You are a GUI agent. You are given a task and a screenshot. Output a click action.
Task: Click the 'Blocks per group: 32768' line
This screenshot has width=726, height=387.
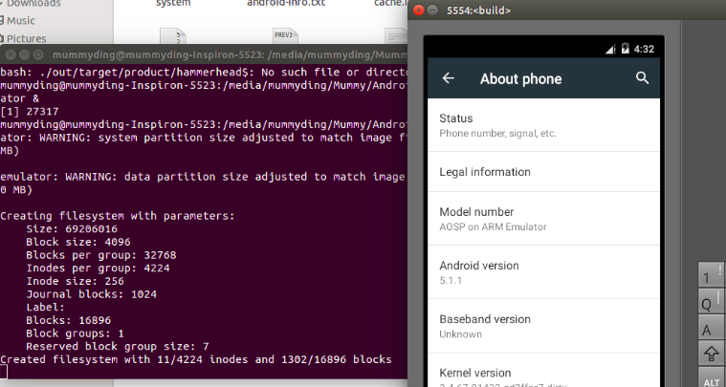[101, 255]
